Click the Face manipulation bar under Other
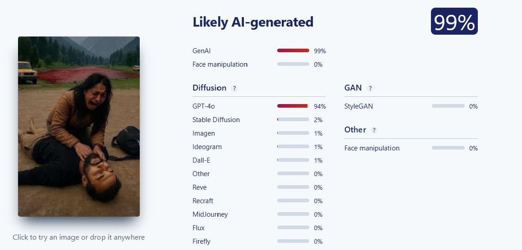 tap(448, 148)
